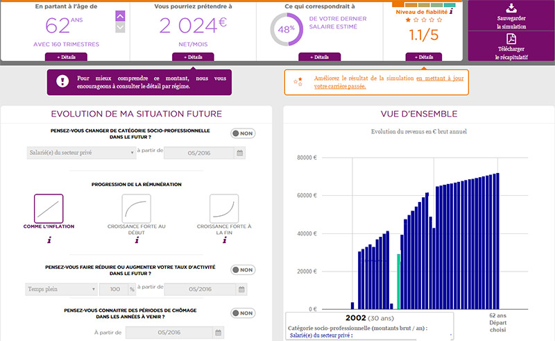Open Détails under 2 024€ net/mois
555x341 pixels.
193,57
